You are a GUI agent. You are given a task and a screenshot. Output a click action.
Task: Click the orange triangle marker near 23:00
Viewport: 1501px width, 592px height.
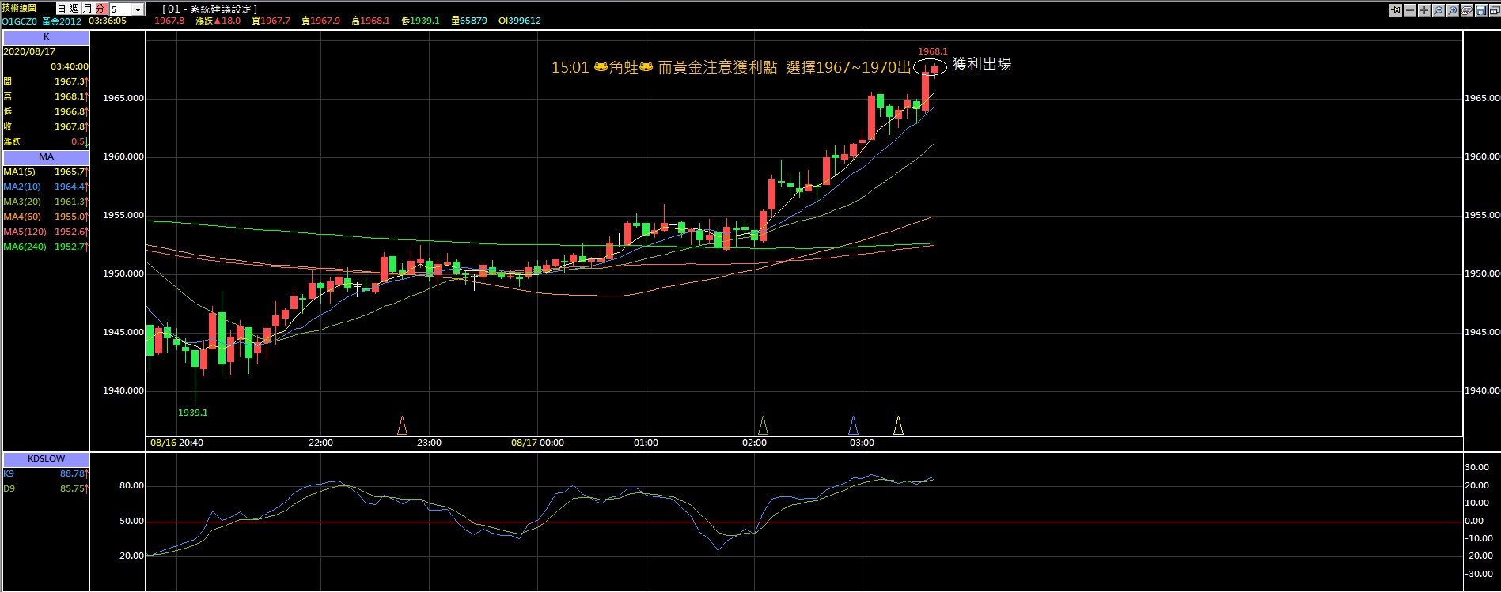tap(402, 425)
